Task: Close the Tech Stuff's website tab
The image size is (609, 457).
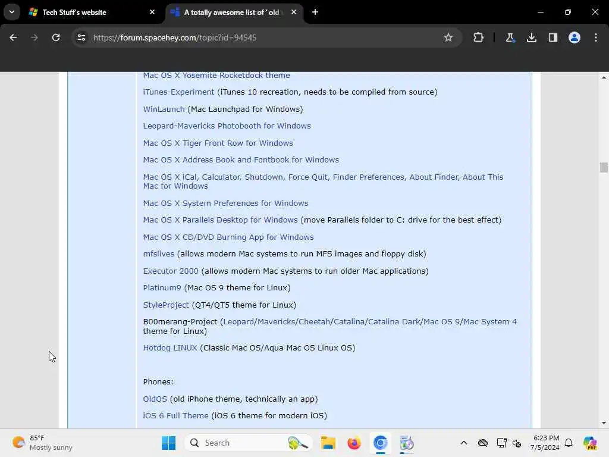Action: pyautogui.click(x=152, y=12)
